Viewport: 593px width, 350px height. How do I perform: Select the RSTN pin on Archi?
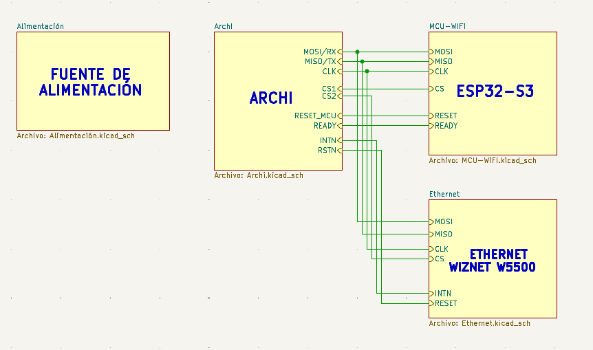[x=330, y=150]
